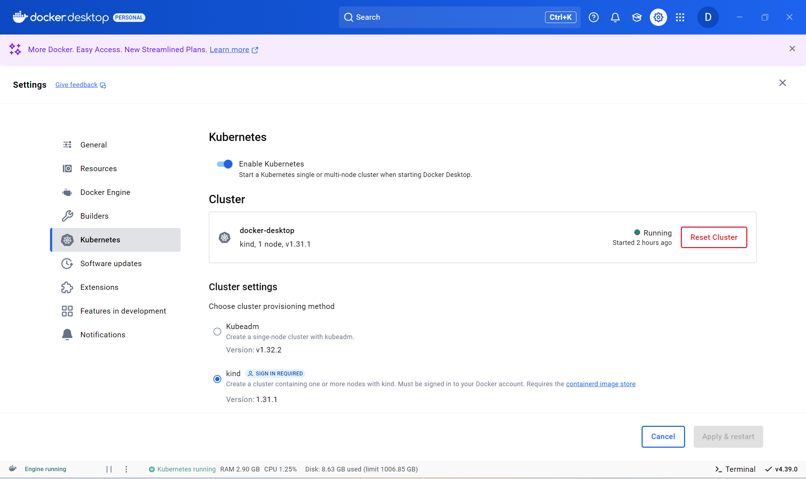
Task: Click the kind, 1 node, v1.31.1 text
Action: click(275, 244)
